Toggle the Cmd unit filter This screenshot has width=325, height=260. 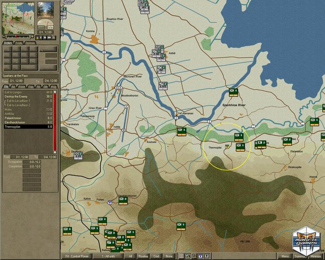point(156,256)
